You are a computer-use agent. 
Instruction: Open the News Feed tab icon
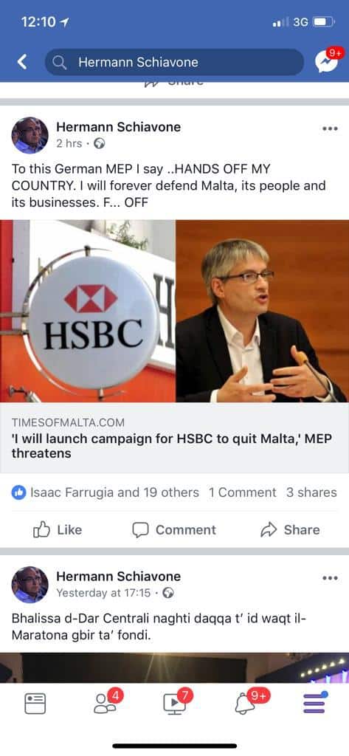pyautogui.click(x=35, y=704)
